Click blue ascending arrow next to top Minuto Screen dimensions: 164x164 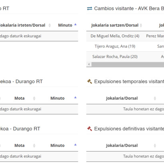click(75, 24)
